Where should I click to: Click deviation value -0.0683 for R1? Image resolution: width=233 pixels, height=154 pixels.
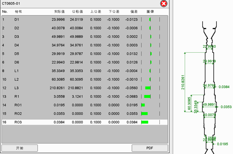pyautogui.click(x=131, y=96)
